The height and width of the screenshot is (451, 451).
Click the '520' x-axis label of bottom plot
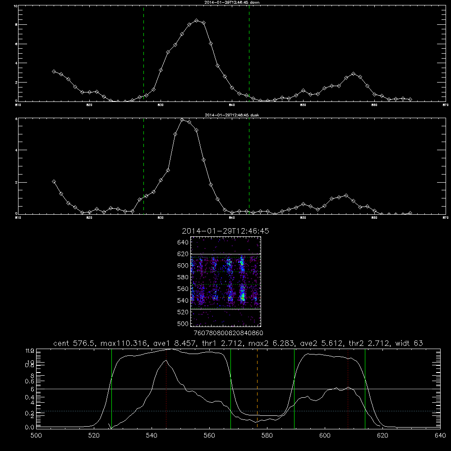[x=94, y=435]
